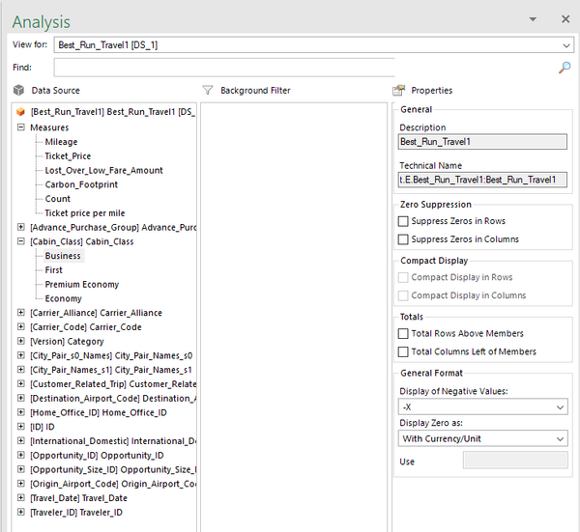Select the Ticket_Price measure

[68, 156]
